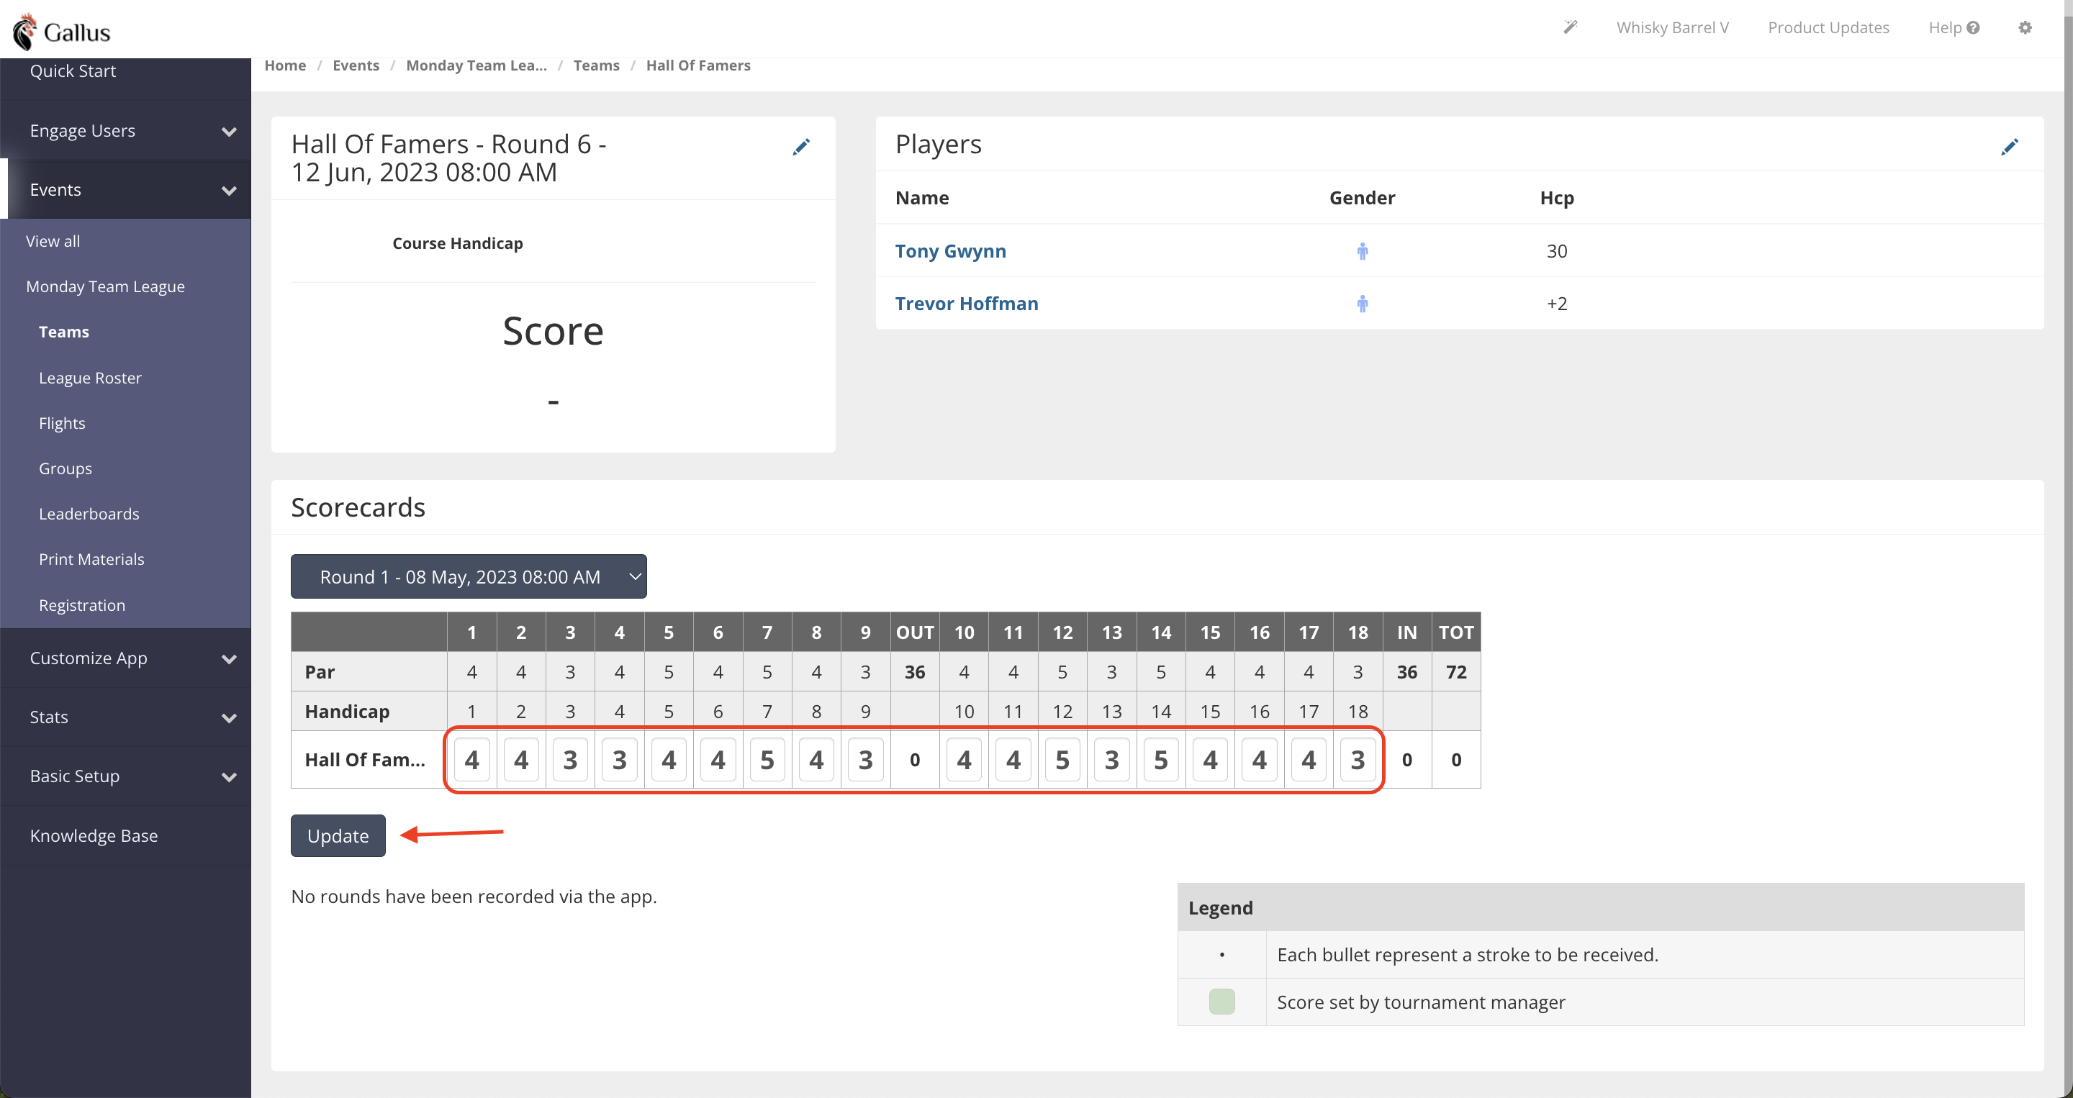
Task: Open Registration in the sidebar
Action: point(82,605)
